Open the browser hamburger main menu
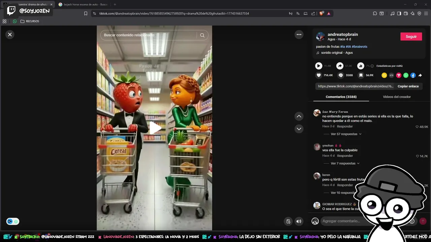This screenshot has height=242, width=431. (426, 13)
